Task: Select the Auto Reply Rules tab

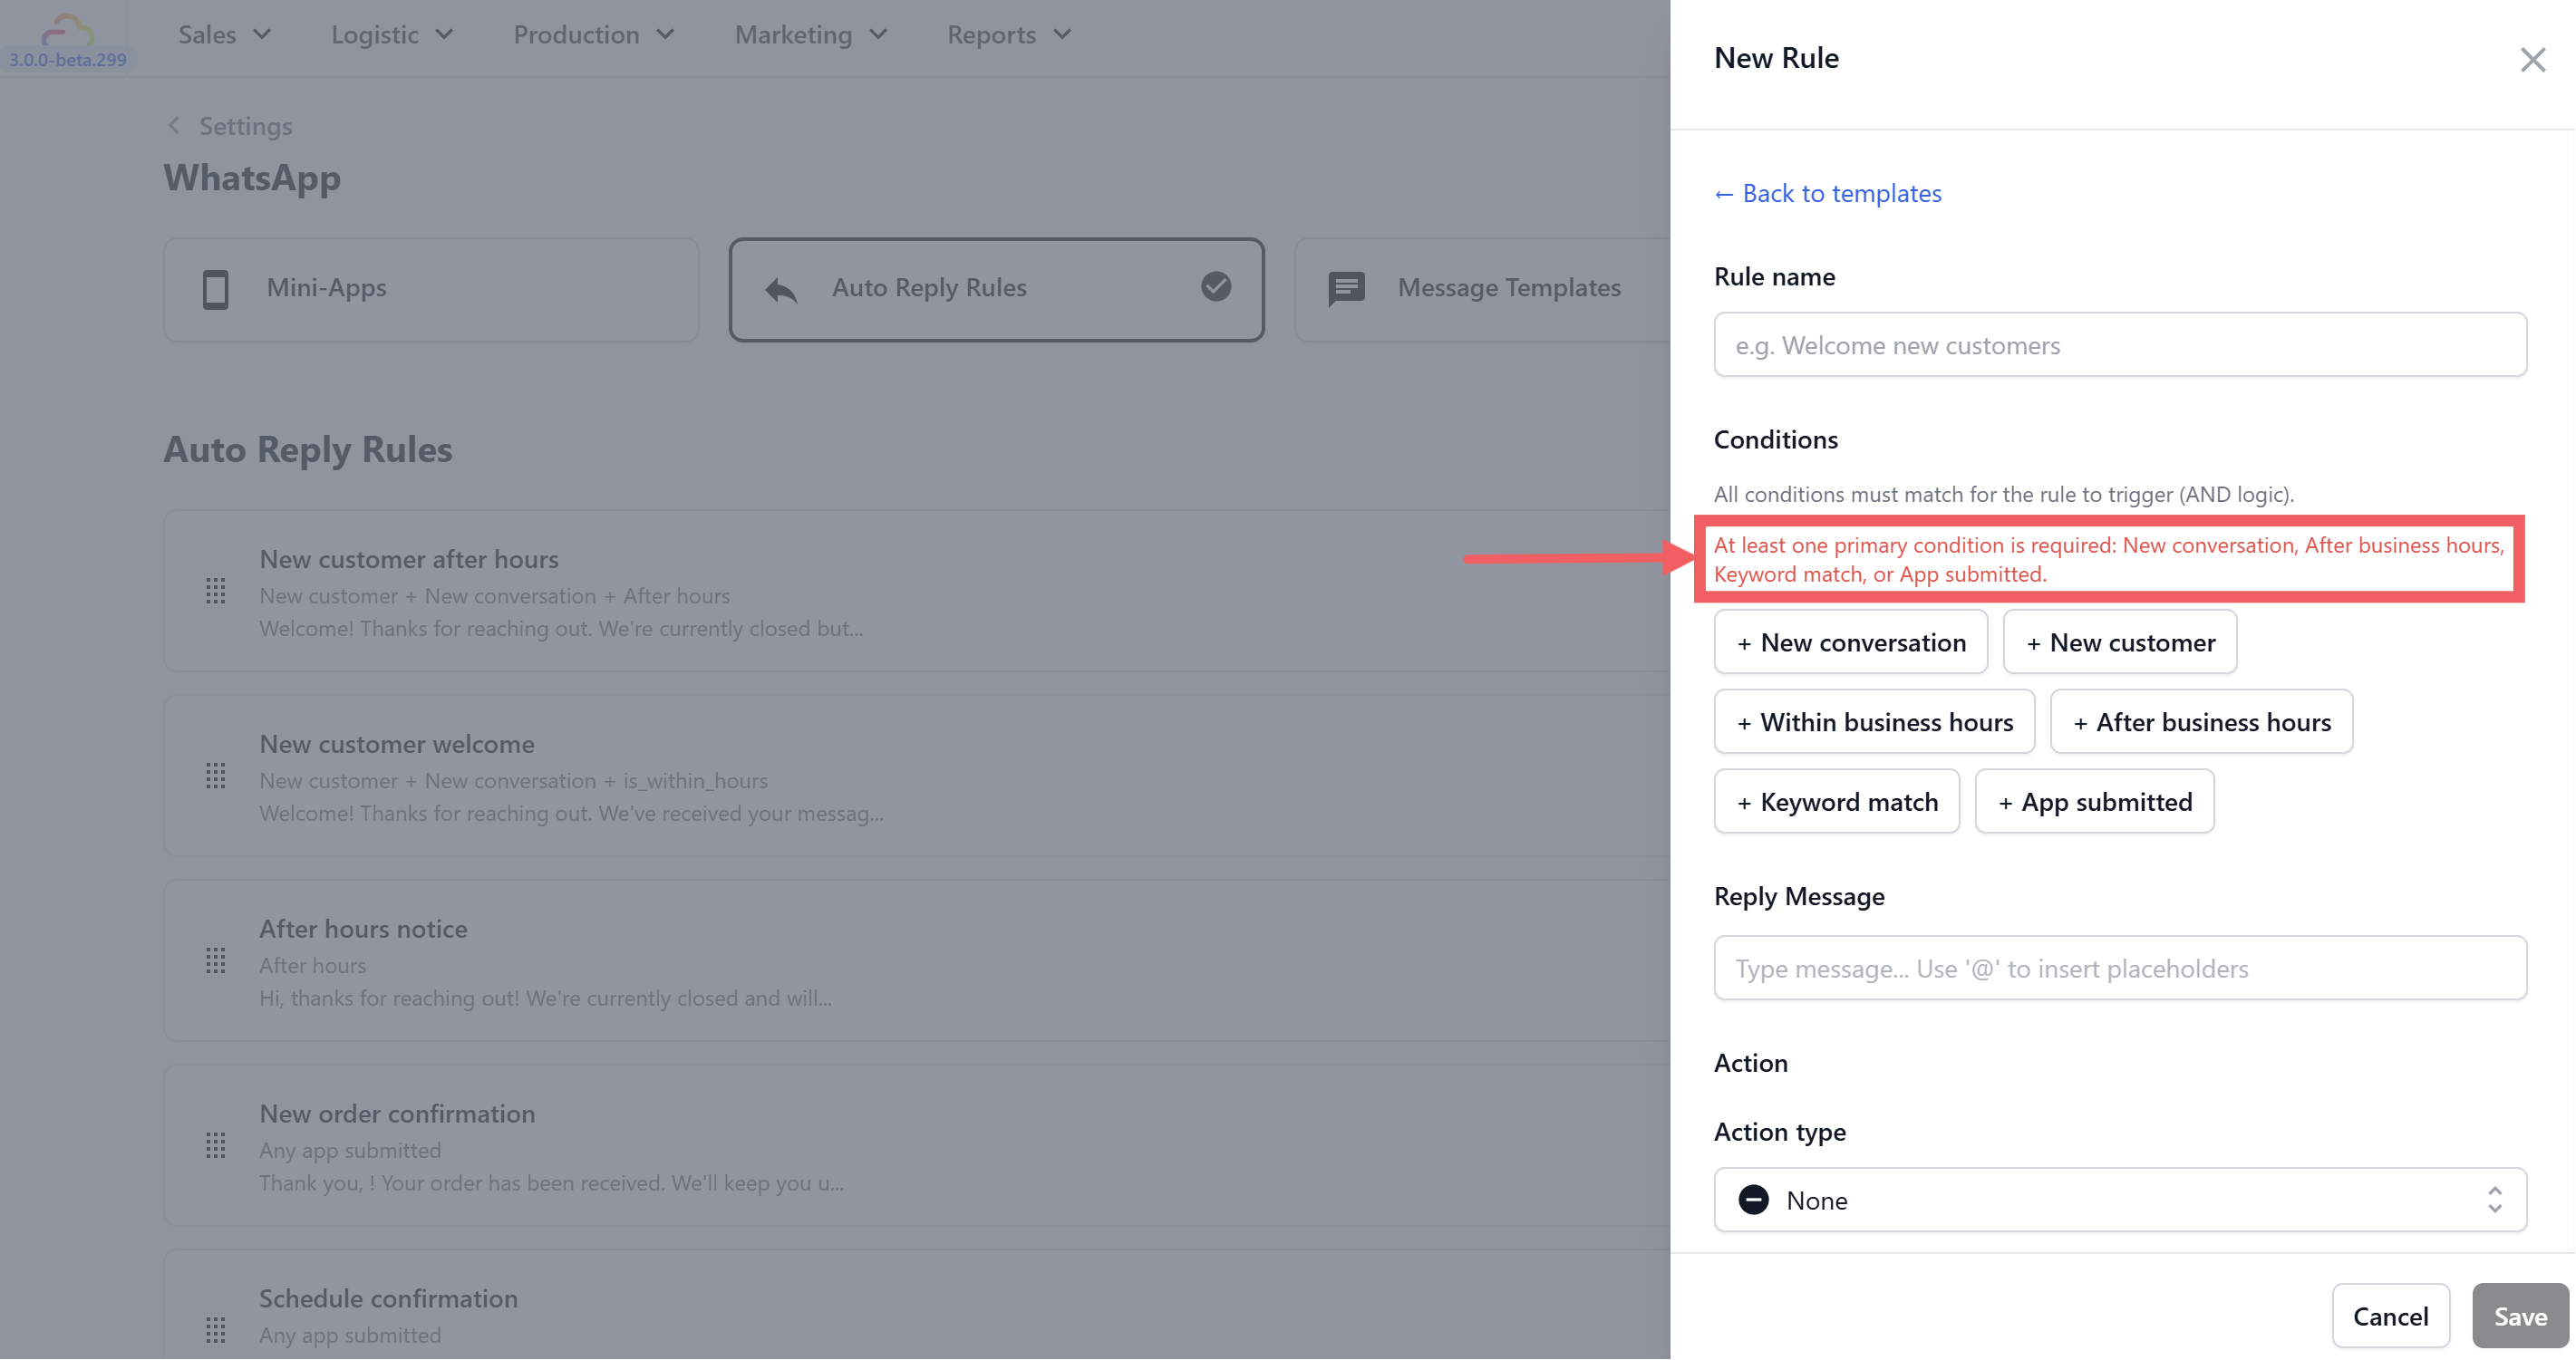Action: (996, 289)
